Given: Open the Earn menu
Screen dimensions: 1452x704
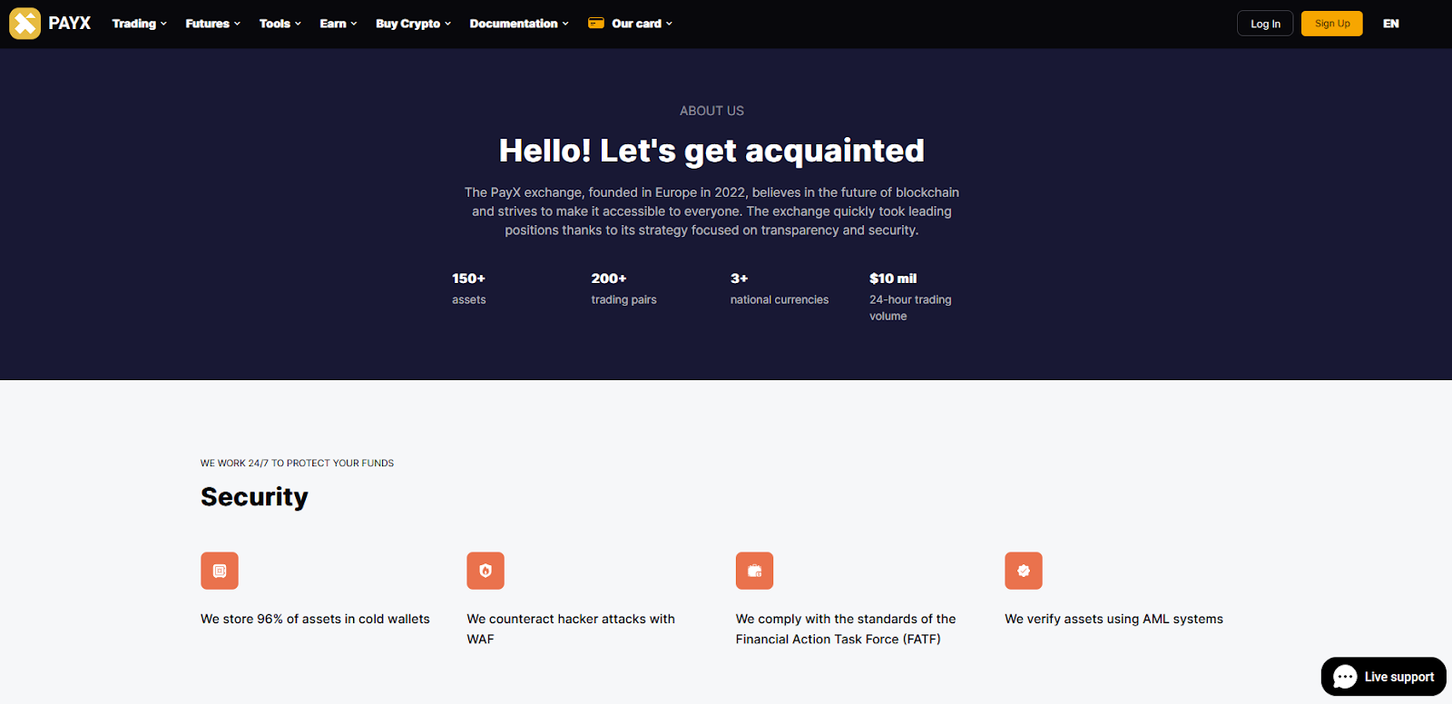Looking at the screenshot, I should (338, 24).
